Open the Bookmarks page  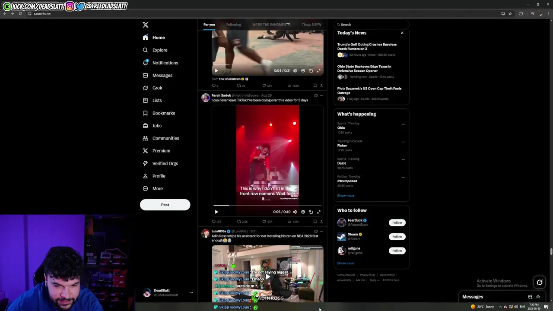coord(159,113)
